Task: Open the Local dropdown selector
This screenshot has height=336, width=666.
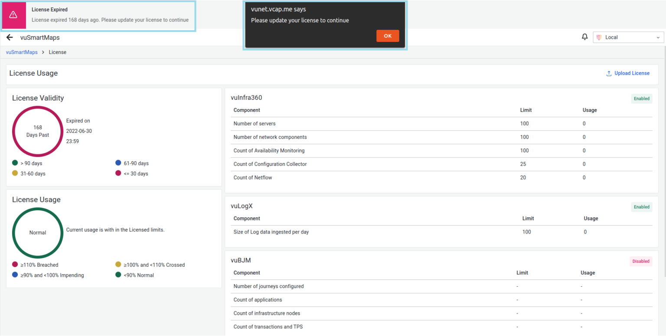Action: tap(628, 38)
